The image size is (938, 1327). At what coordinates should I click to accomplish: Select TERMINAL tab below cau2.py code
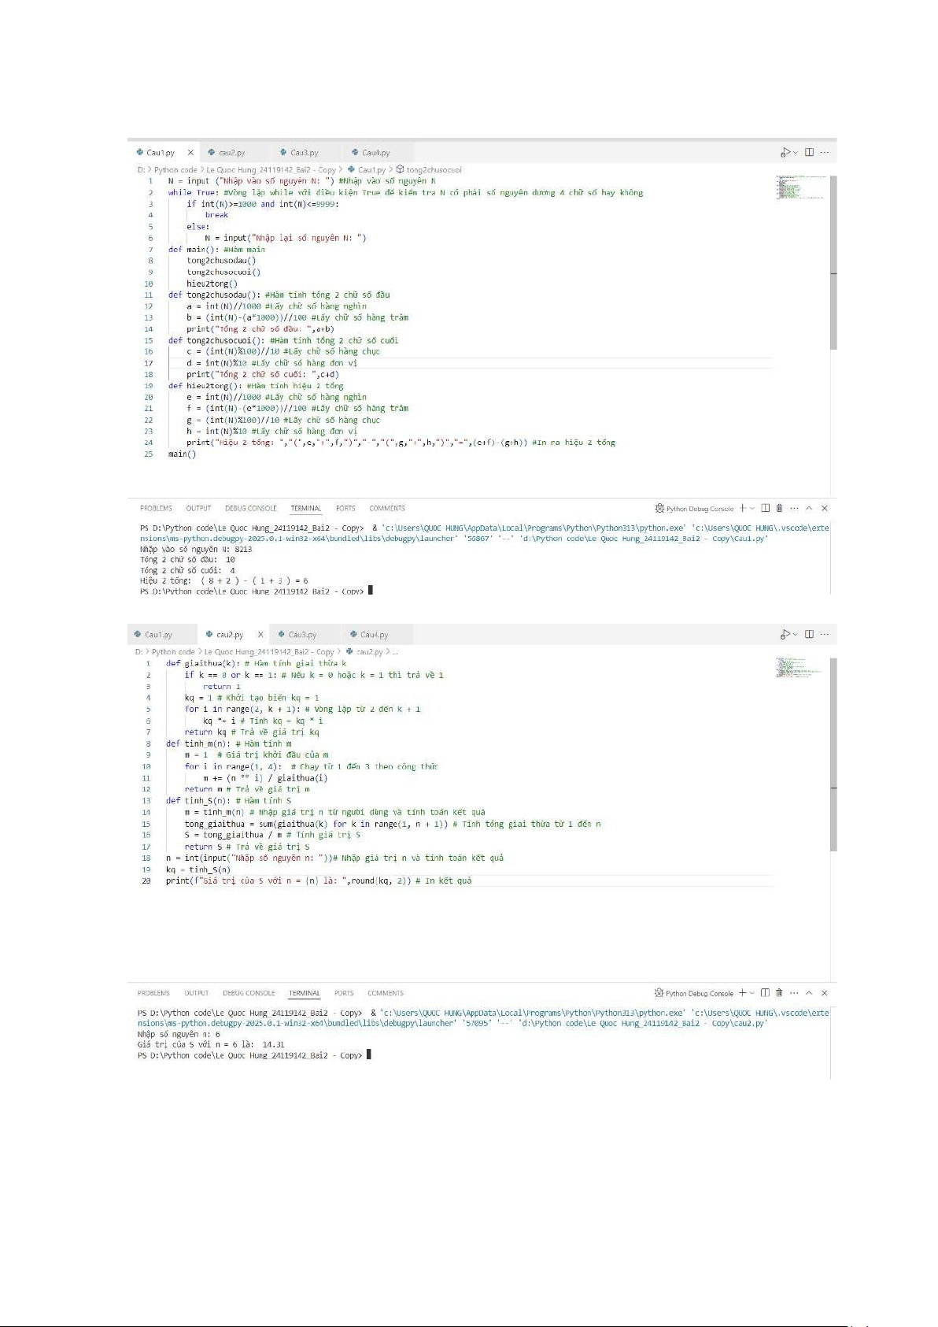[304, 994]
